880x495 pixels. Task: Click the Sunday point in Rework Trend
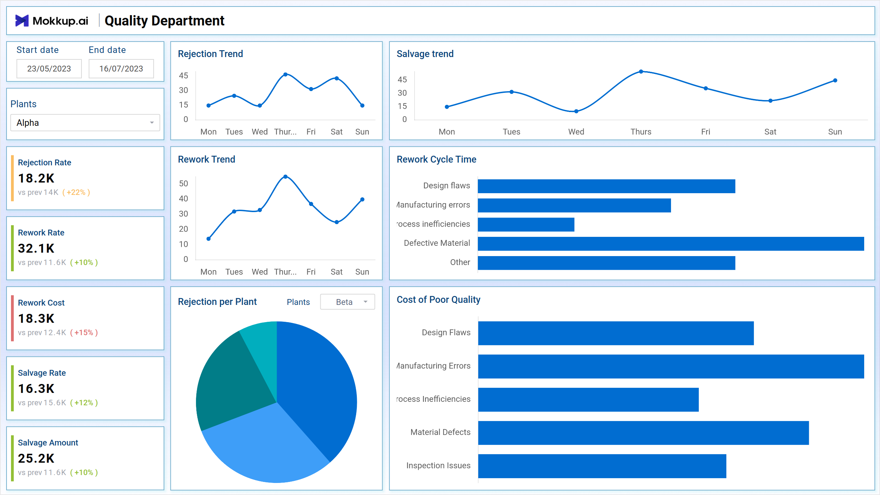click(x=362, y=199)
